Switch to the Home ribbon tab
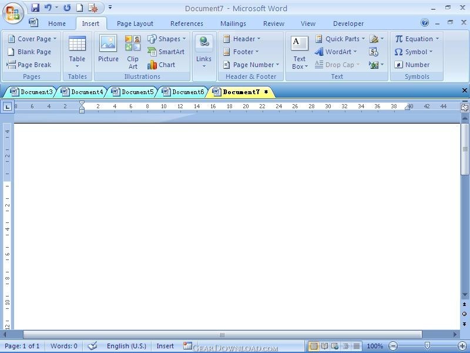Image resolution: width=470 pixels, height=353 pixels. pos(56,24)
